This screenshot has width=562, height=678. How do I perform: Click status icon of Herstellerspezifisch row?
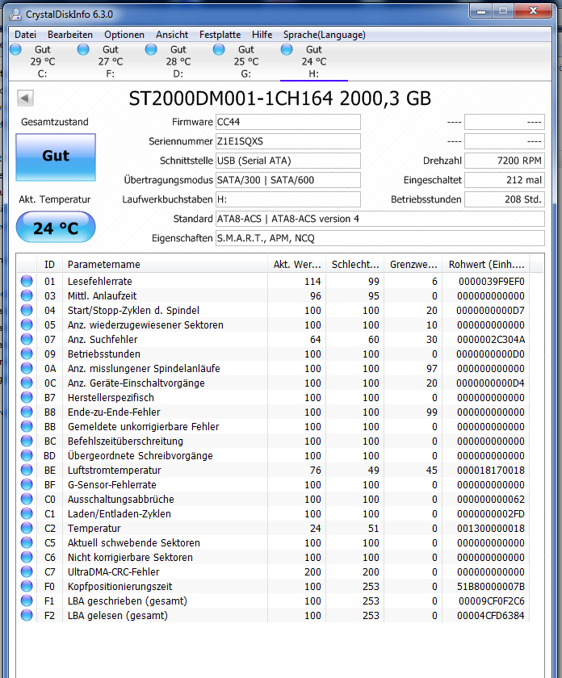[27, 397]
